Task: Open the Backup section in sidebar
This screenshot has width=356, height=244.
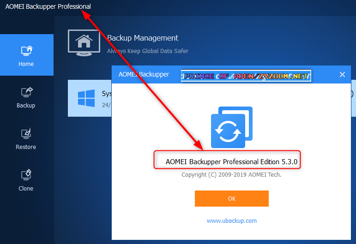Action: pyautogui.click(x=26, y=98)
